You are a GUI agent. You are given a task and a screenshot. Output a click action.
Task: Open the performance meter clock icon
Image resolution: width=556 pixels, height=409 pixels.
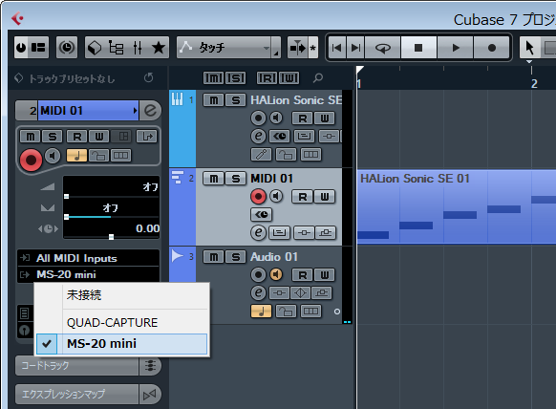(x=67, y=47)
